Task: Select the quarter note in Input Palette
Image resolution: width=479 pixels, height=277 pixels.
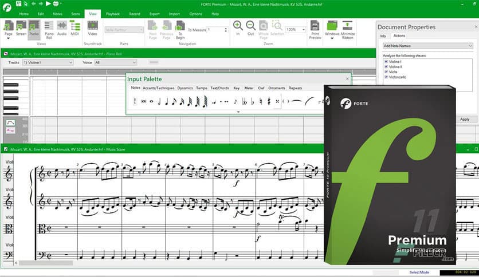Action: [x=167, y=101]
